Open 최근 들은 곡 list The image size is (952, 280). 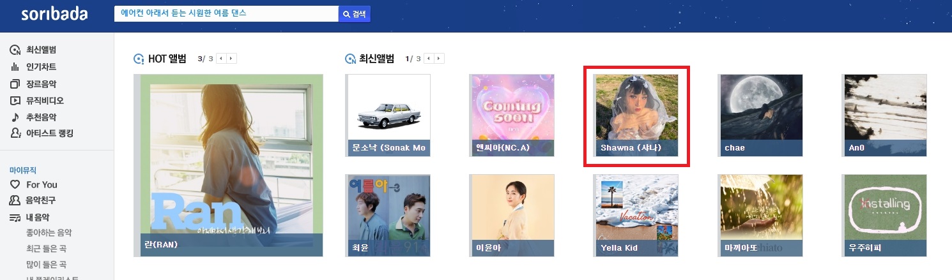[x=47, y=249]
